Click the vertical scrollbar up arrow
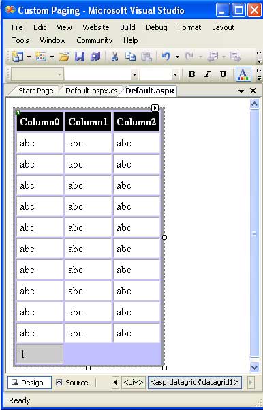The height and width of the screenshot is (410, 263). [255, 104]
